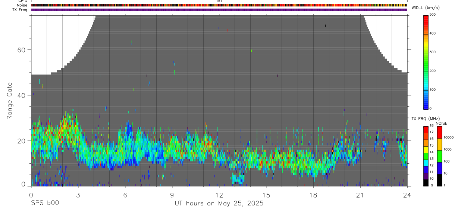Click the '3' tick label on time axis

click(x=78, y=195)
